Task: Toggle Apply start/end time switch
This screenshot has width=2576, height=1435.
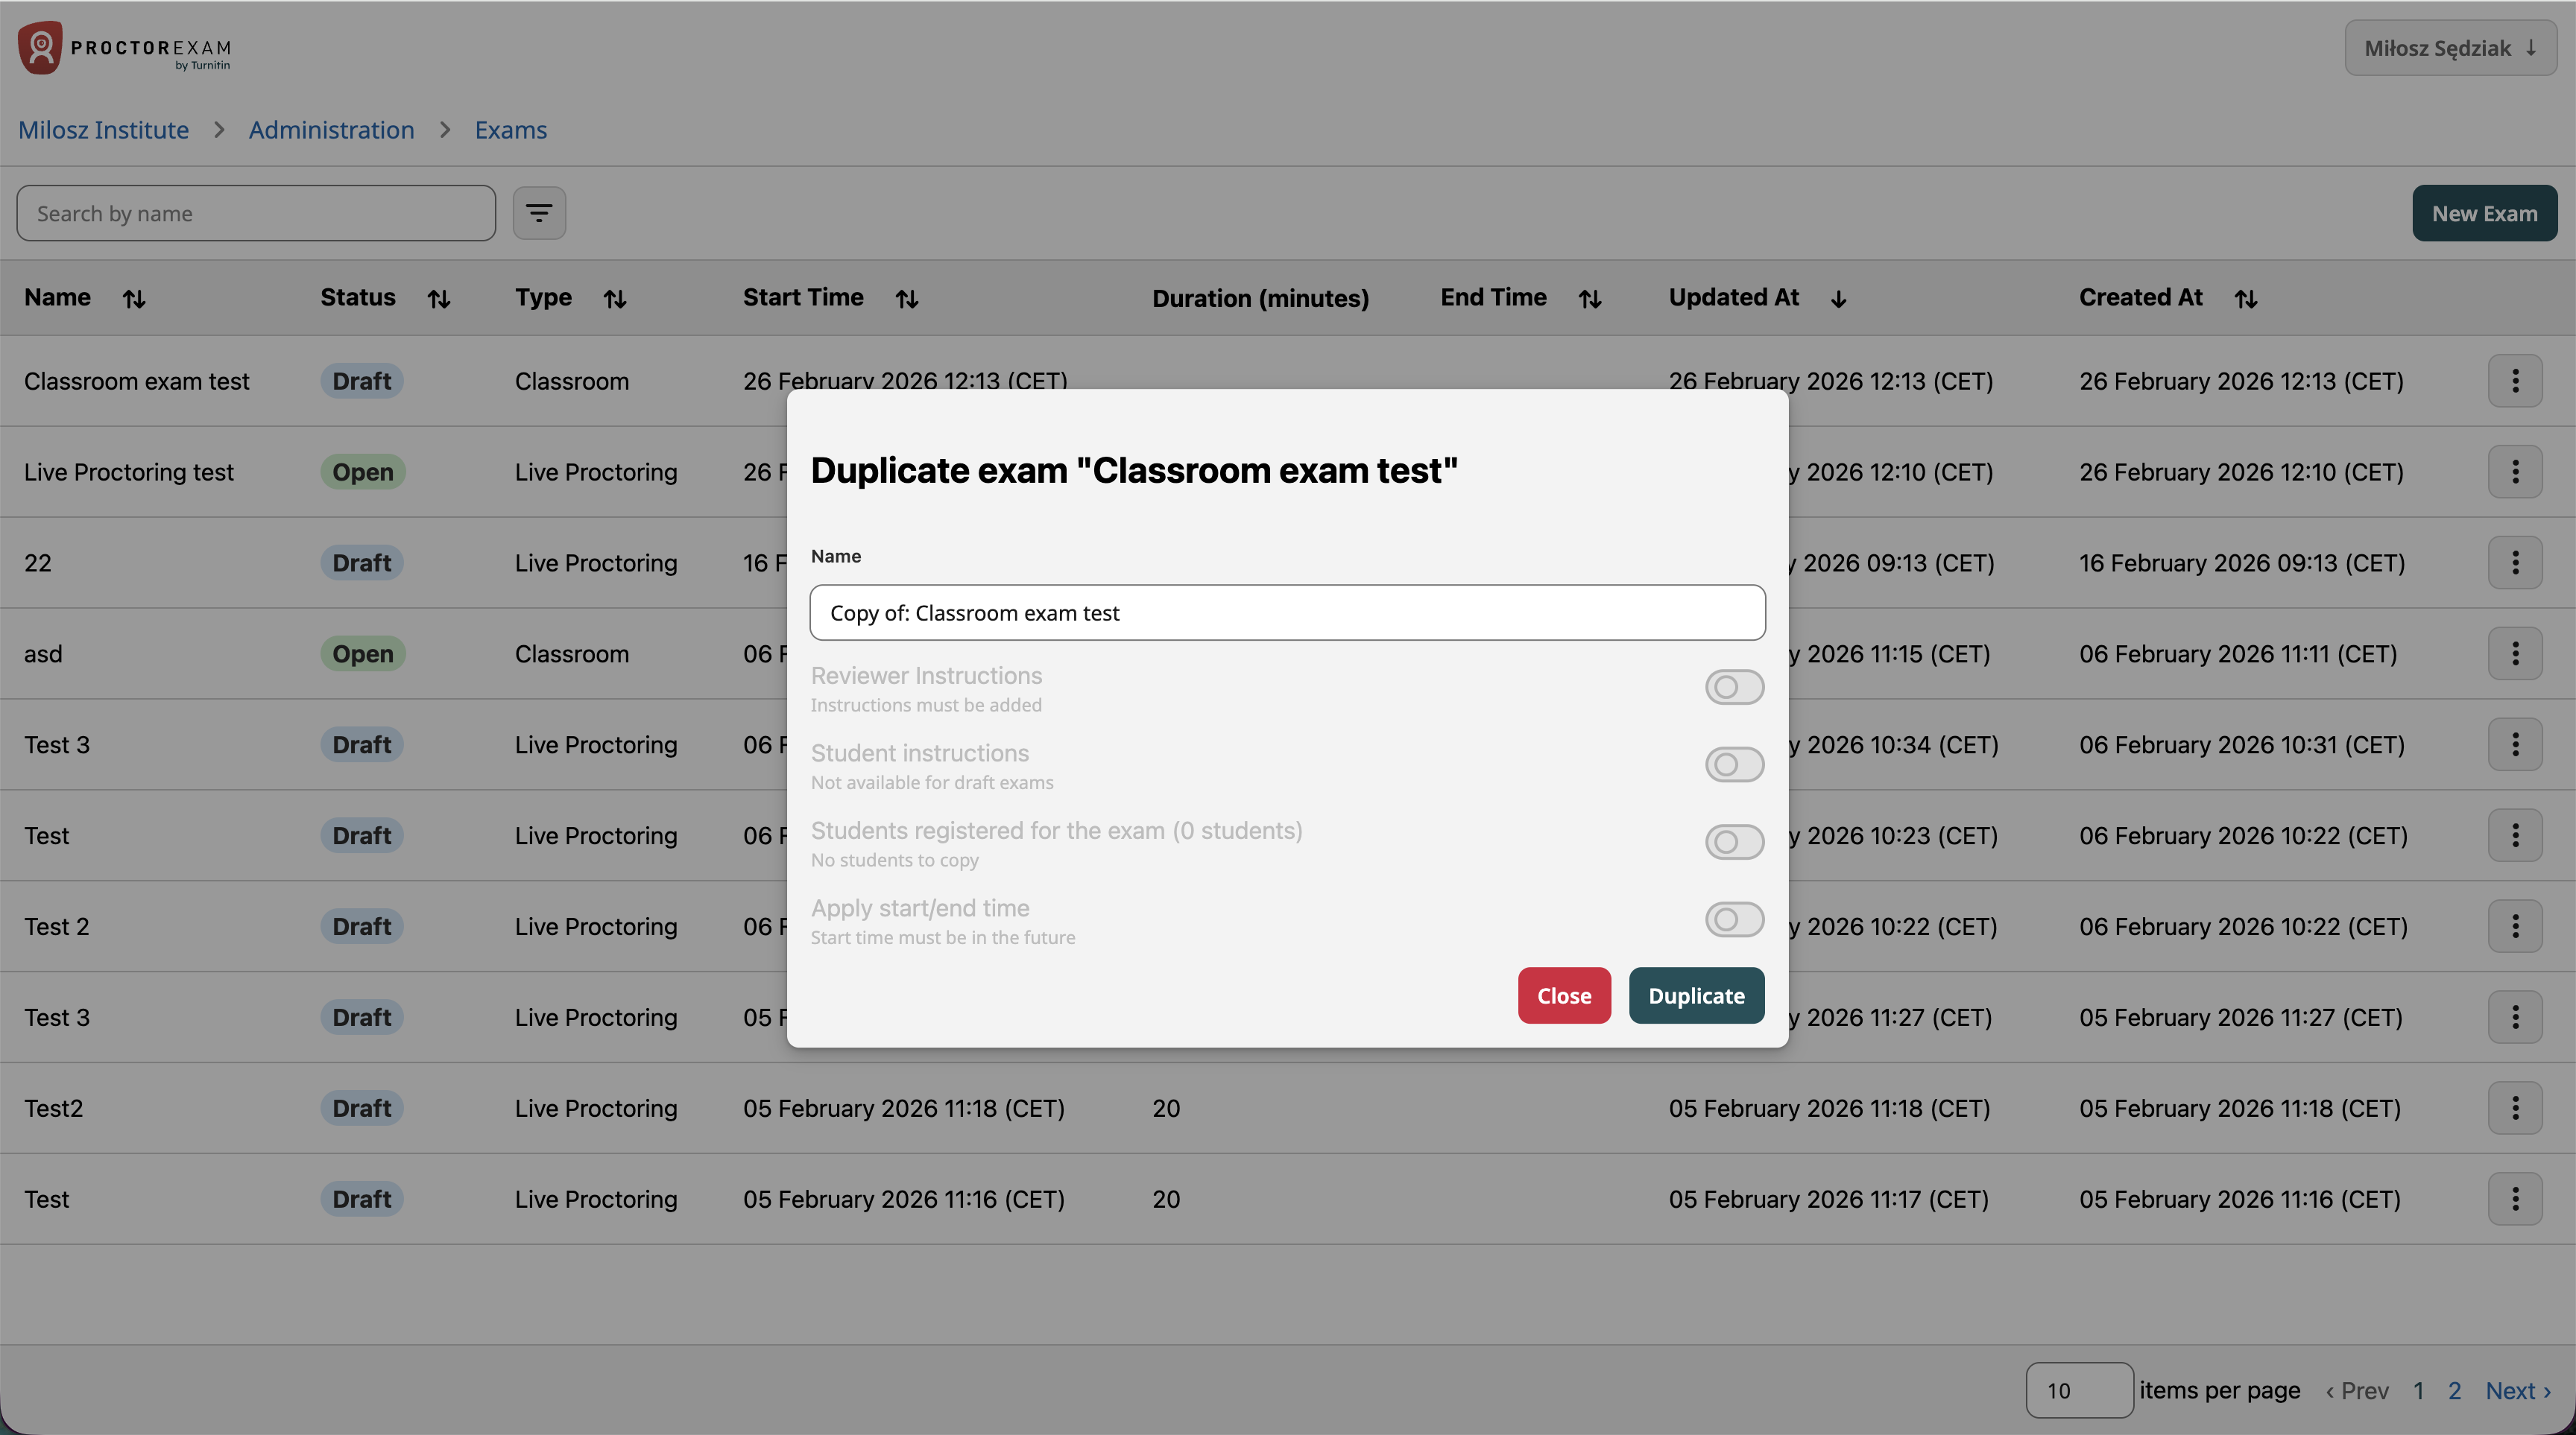Action: coord(1734,919)
